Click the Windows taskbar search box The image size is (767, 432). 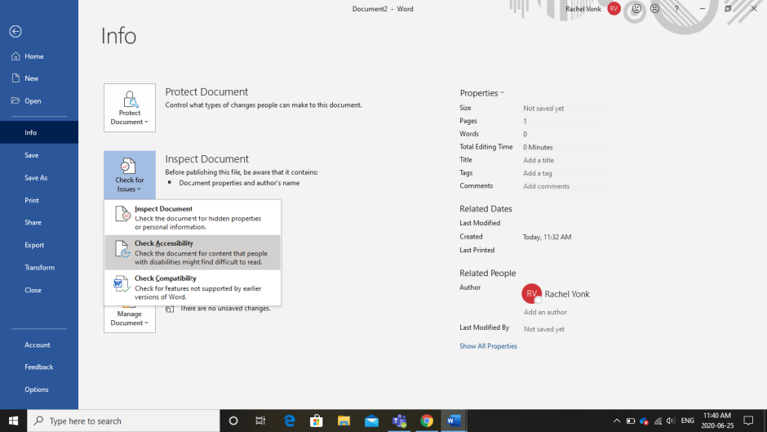[x=124, y=421]
